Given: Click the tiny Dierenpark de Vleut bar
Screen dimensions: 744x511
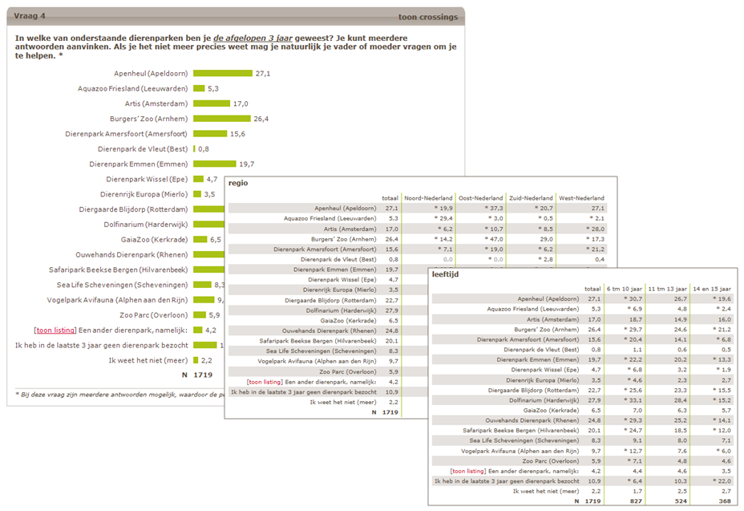Looking at the screenshot, I should 194,149.
